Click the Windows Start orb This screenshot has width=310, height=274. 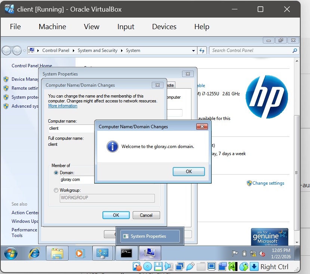[11, 253]
